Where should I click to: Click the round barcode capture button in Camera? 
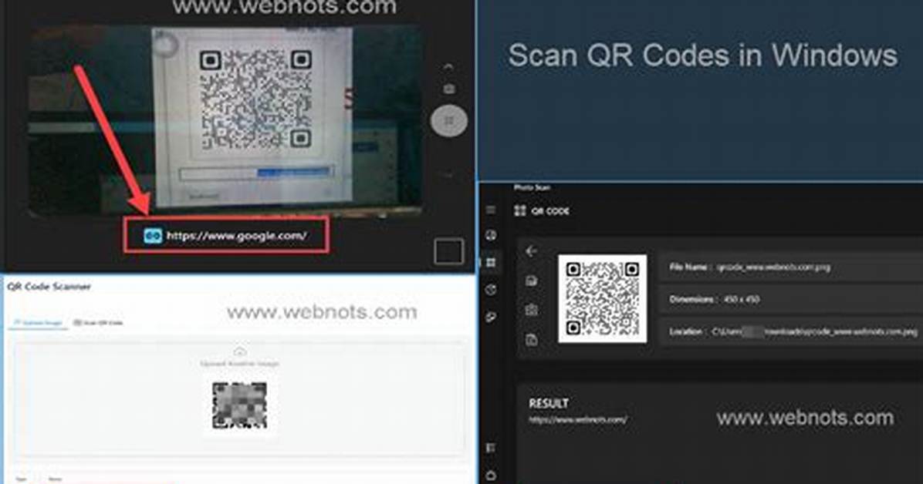point(448,120)
